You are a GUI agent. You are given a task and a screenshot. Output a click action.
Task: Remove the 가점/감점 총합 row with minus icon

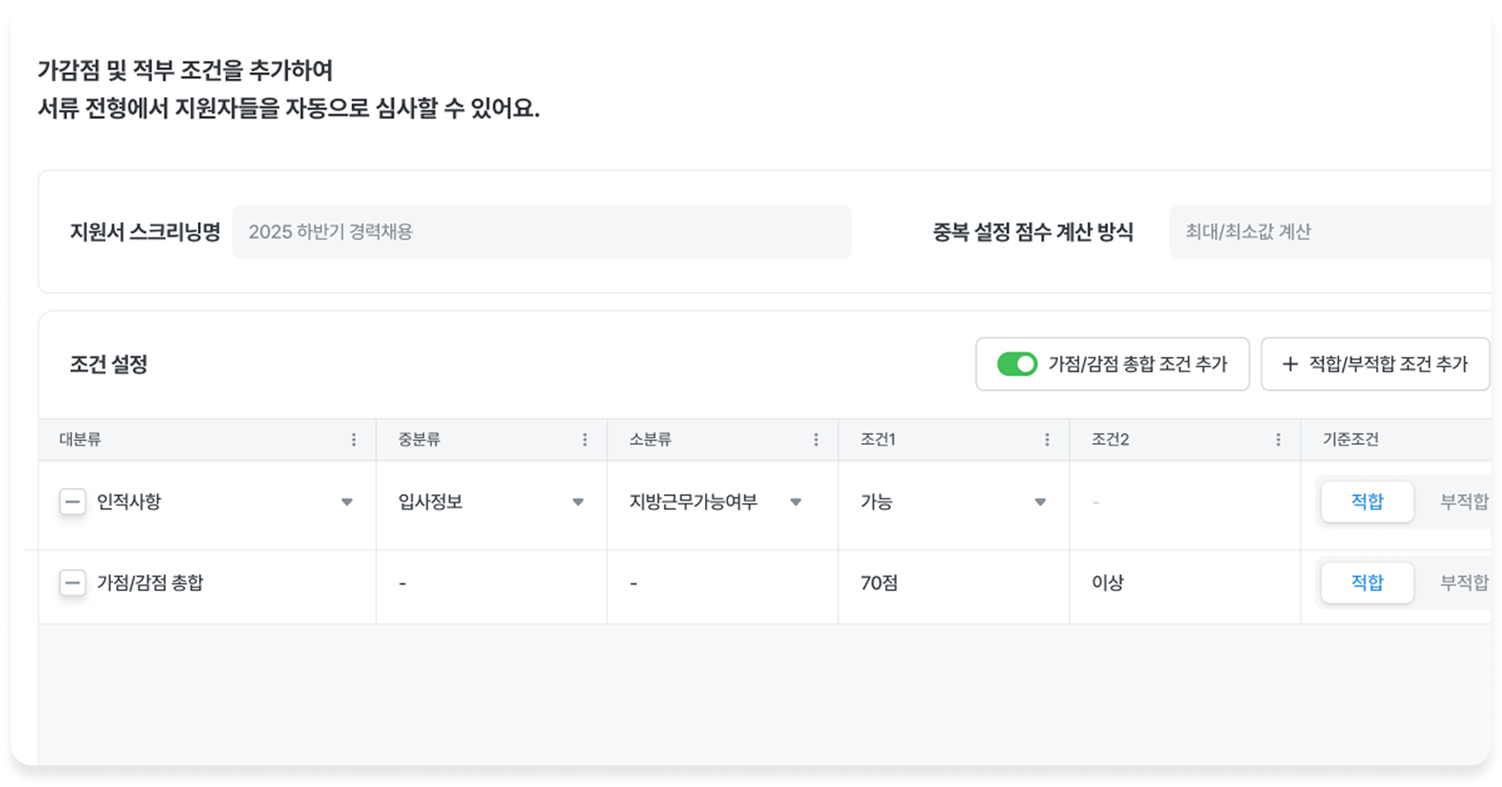point(73,582)
